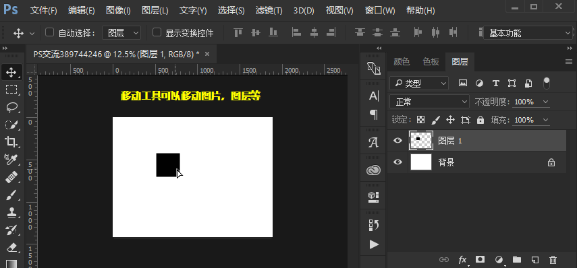Image resolution: width=577 pixels, height=268 pixels.
Task: Select the History Brush tool
Action: (11, 230)
